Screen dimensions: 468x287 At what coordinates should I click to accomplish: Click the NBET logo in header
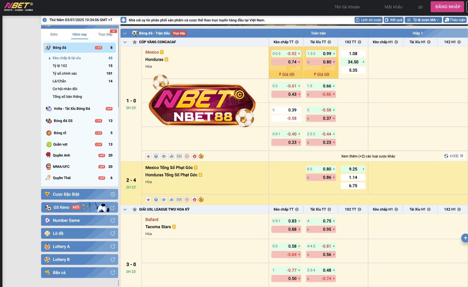18,7
